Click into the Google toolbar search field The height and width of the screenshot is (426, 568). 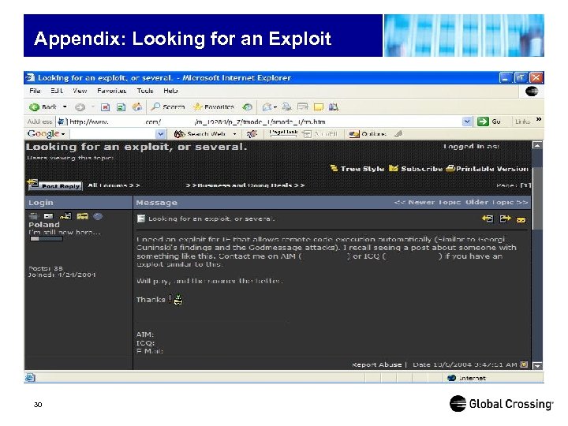113,134
